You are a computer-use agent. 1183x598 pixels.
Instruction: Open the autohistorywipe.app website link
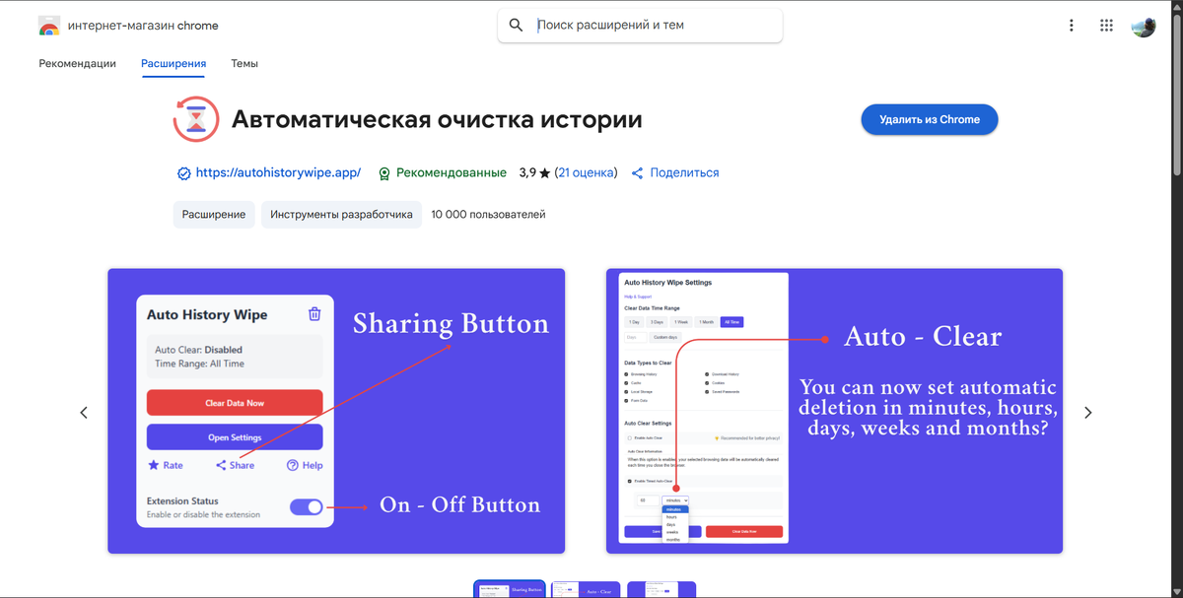click(x=278, y=172)
